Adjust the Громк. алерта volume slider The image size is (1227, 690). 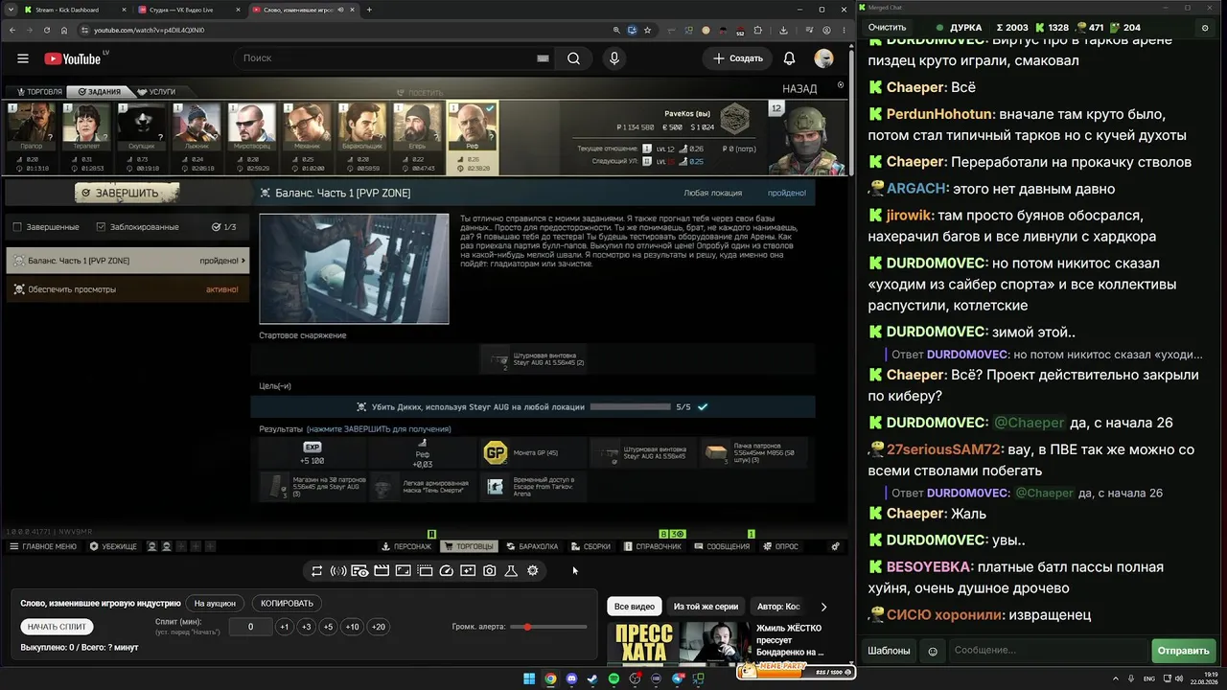(x=548, y=627)
